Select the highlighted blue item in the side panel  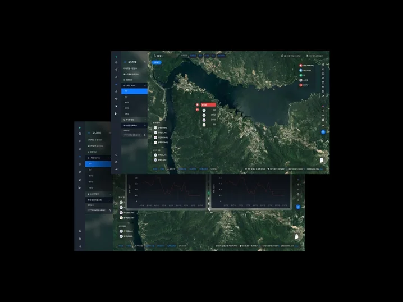pos(135,91)
